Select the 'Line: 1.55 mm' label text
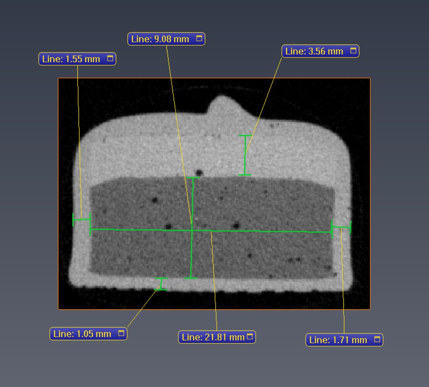The width and height of the screenshot is (429, 387). pos(71,59)
